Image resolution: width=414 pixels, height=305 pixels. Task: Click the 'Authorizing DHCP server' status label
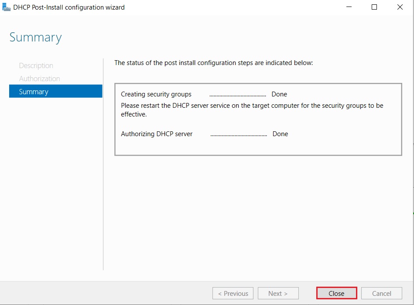point(156,134)
